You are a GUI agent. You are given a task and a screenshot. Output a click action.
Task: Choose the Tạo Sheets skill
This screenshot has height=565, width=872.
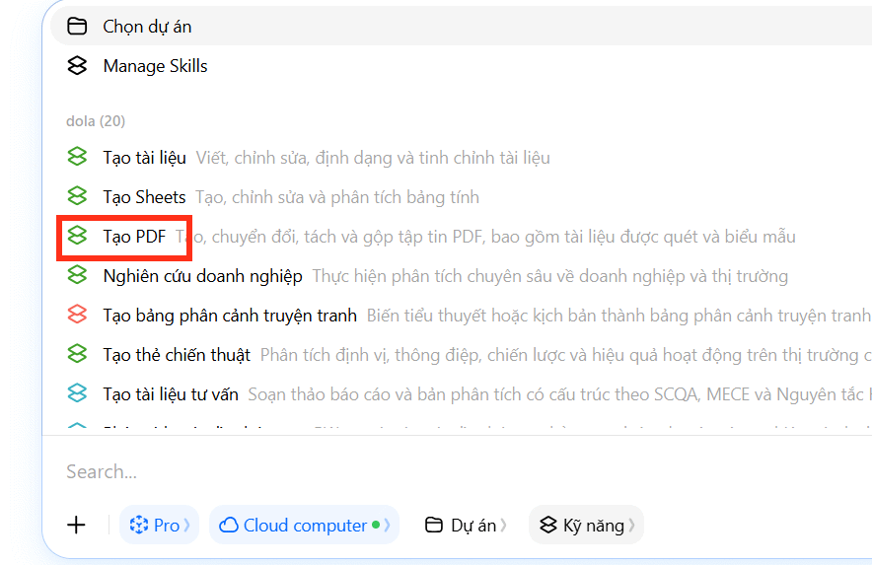click(462, 197)
